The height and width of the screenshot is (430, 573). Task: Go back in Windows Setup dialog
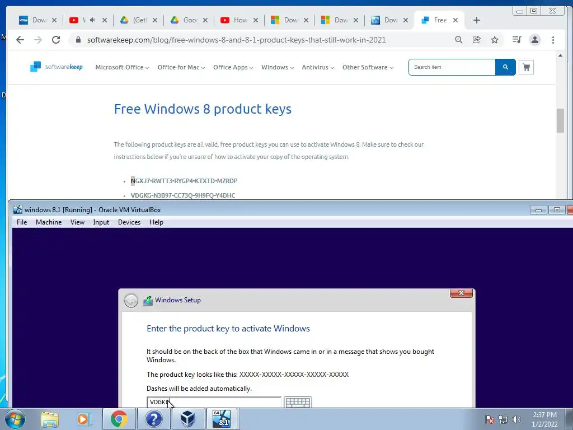pos(131,301)
